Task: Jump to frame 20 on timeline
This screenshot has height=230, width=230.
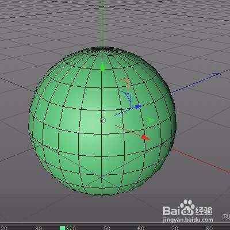Action: coord(4,228)
